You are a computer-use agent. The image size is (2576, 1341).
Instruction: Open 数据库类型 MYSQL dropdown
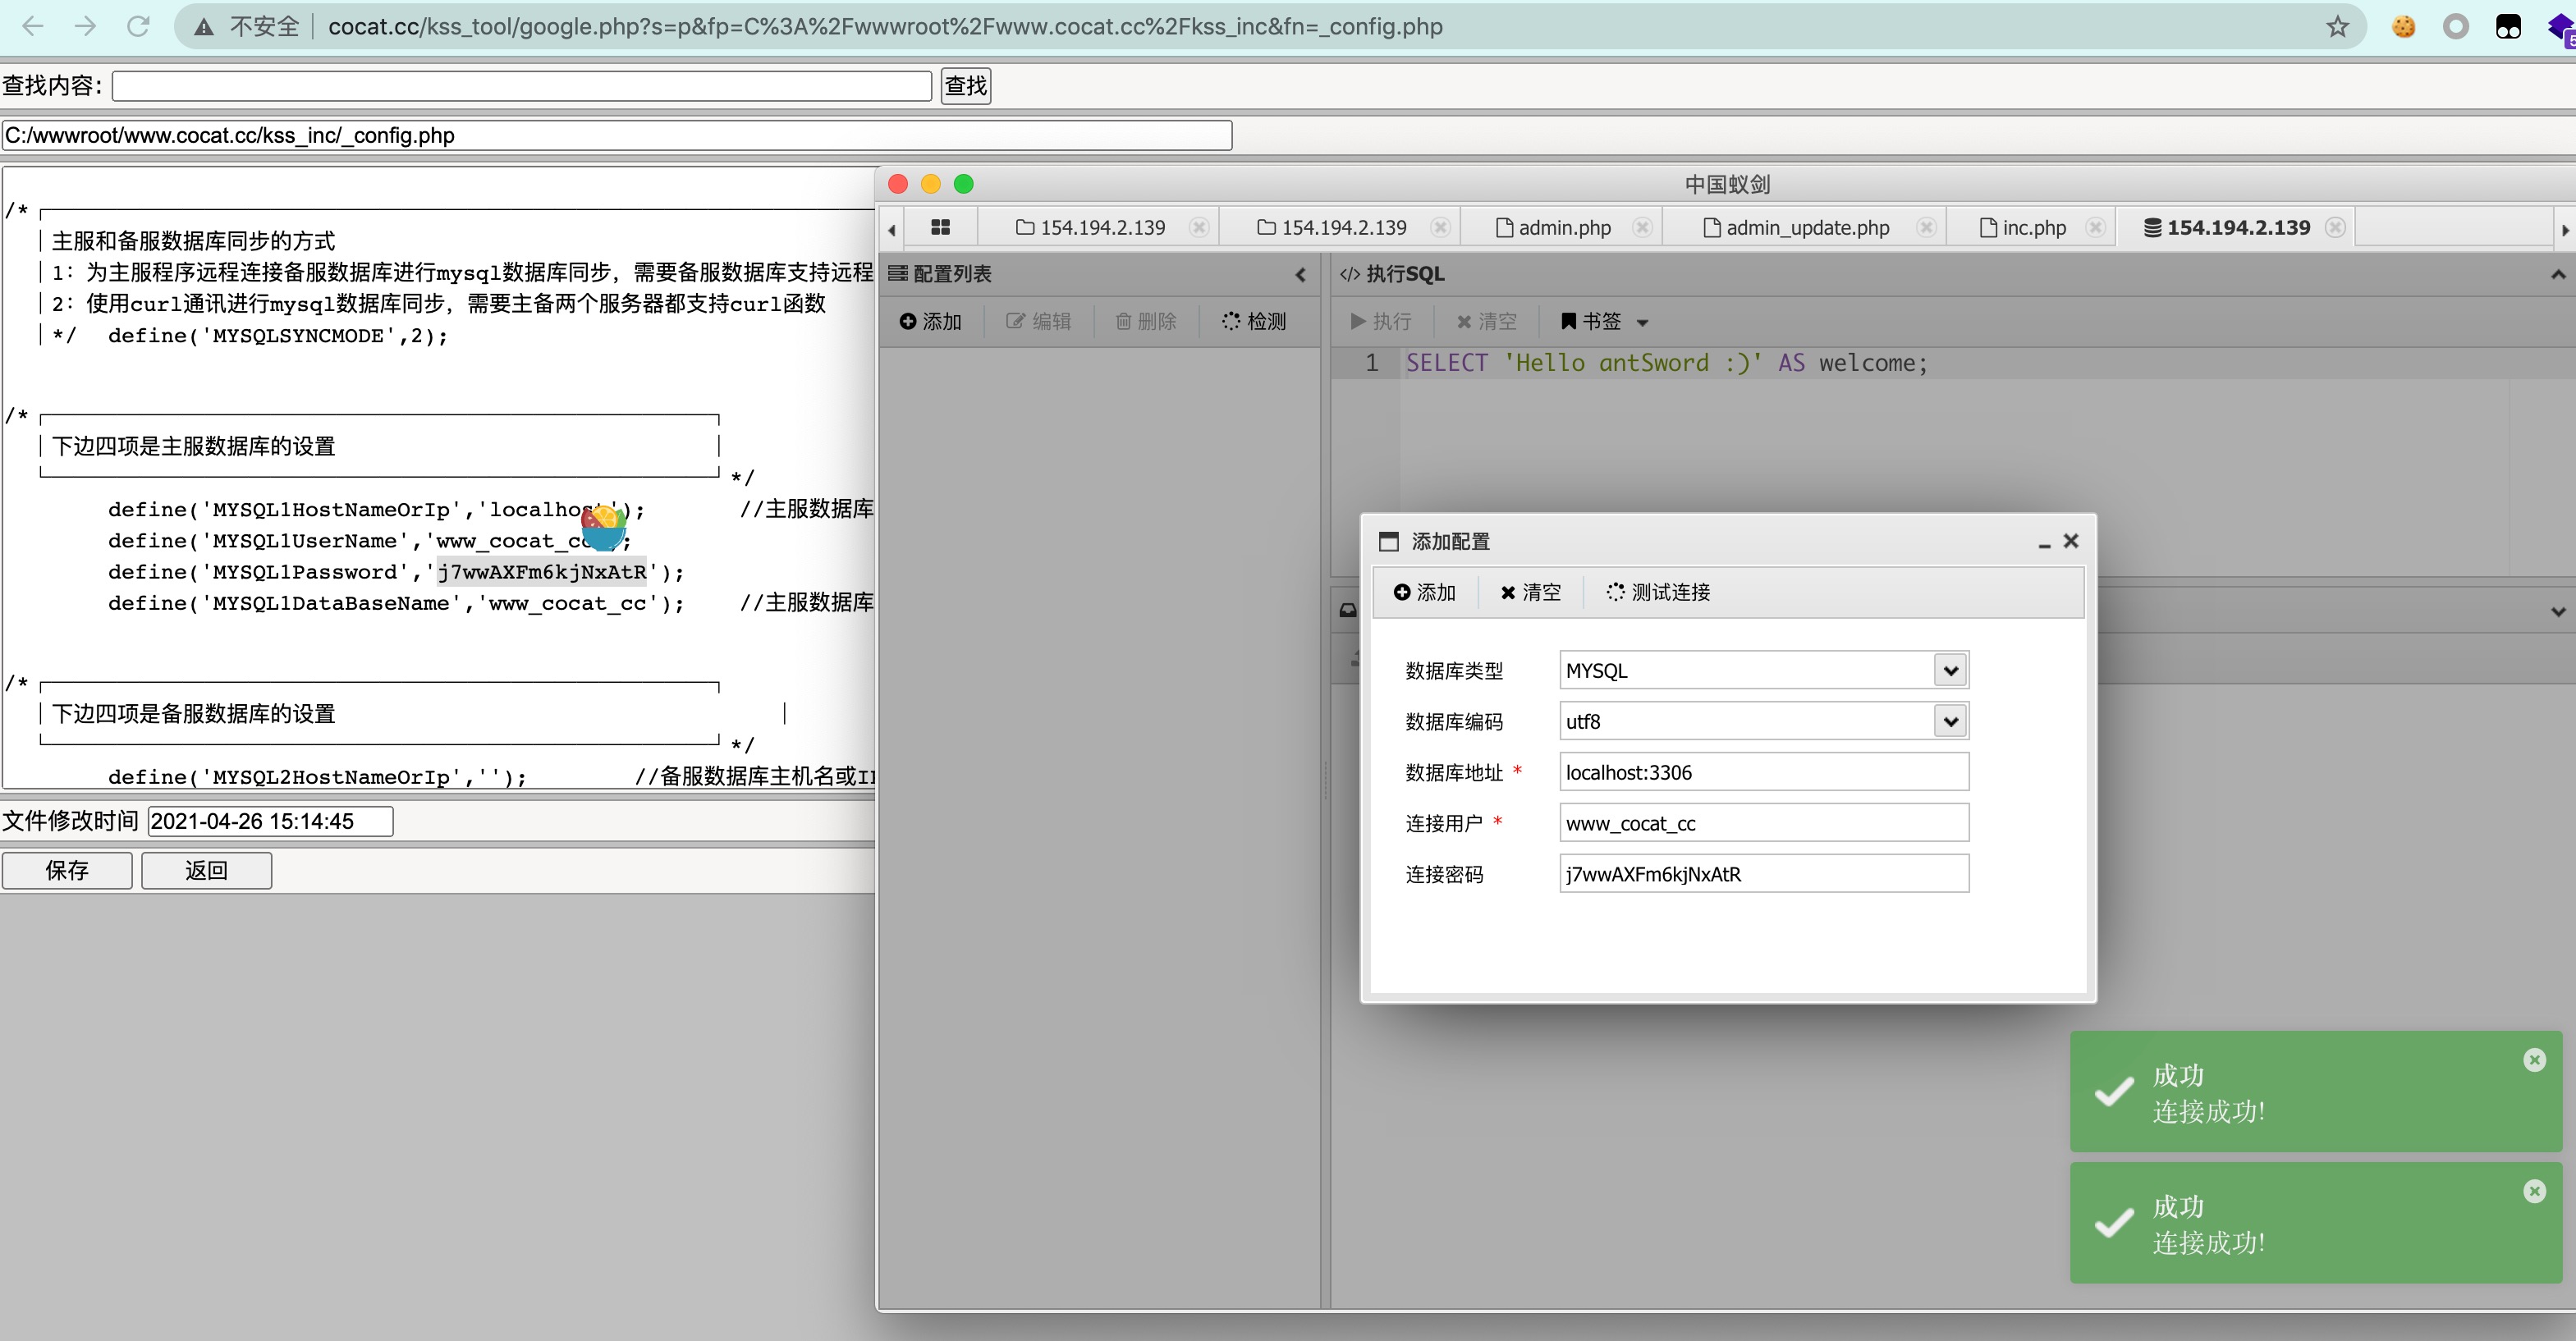[1950, 670]
